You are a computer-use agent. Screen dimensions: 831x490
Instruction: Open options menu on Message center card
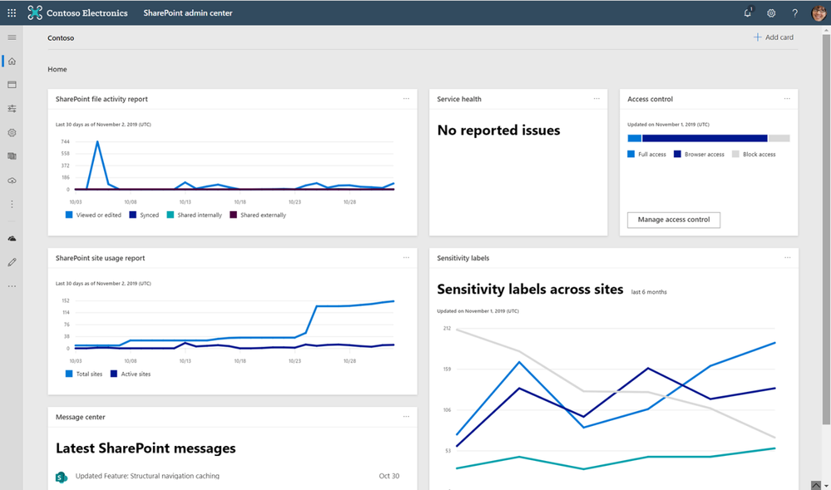pos(406,417)
